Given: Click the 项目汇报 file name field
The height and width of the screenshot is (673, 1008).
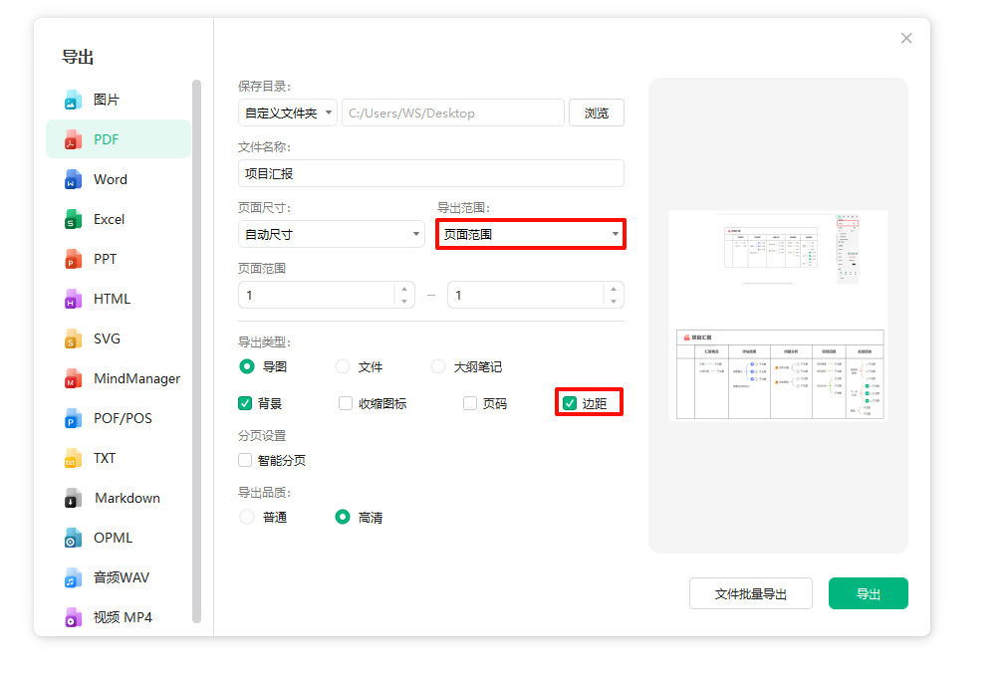Looking at the screenshot, I should (x=430, y=173).
